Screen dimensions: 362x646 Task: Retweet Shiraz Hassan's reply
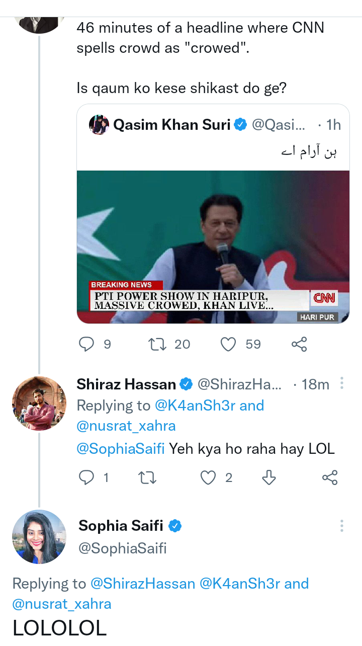147,477
